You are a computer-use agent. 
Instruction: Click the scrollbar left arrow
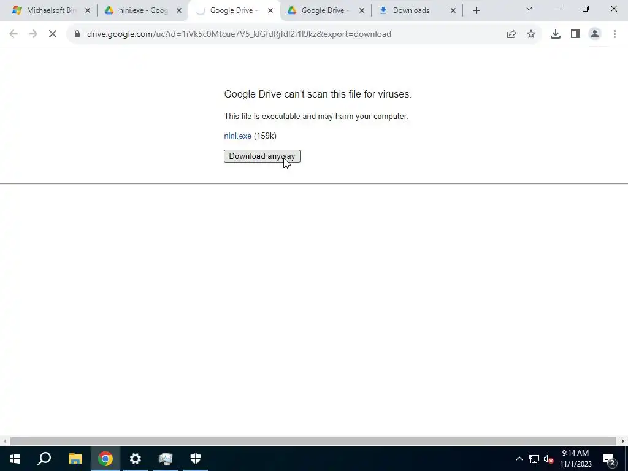click(4, 442)
